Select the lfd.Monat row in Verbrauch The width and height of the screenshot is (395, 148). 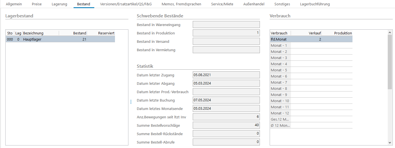pos(311,39)
